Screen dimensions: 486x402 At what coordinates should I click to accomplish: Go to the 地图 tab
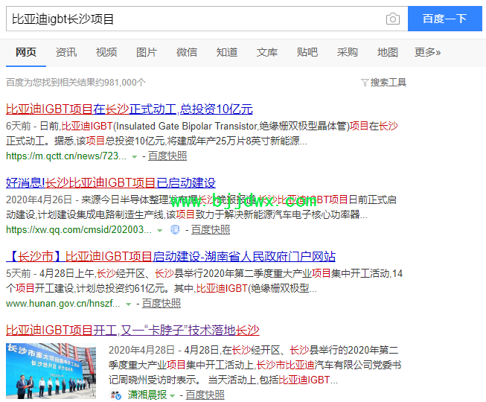[x=388, y=52]
